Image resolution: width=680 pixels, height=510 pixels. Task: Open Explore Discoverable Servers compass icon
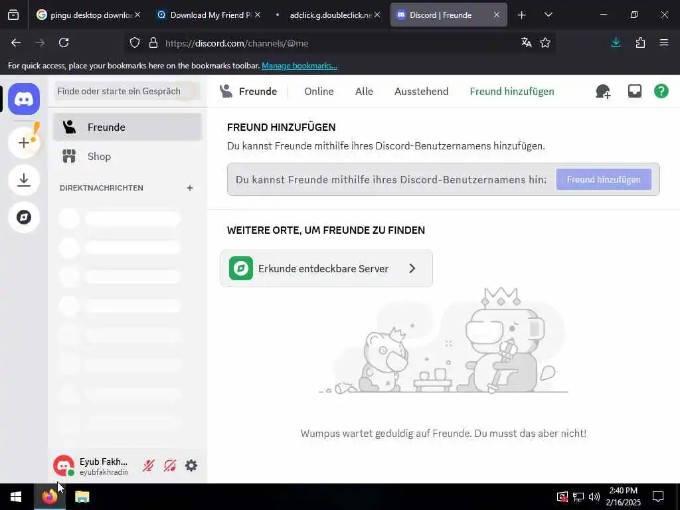(x=24, y=217)
